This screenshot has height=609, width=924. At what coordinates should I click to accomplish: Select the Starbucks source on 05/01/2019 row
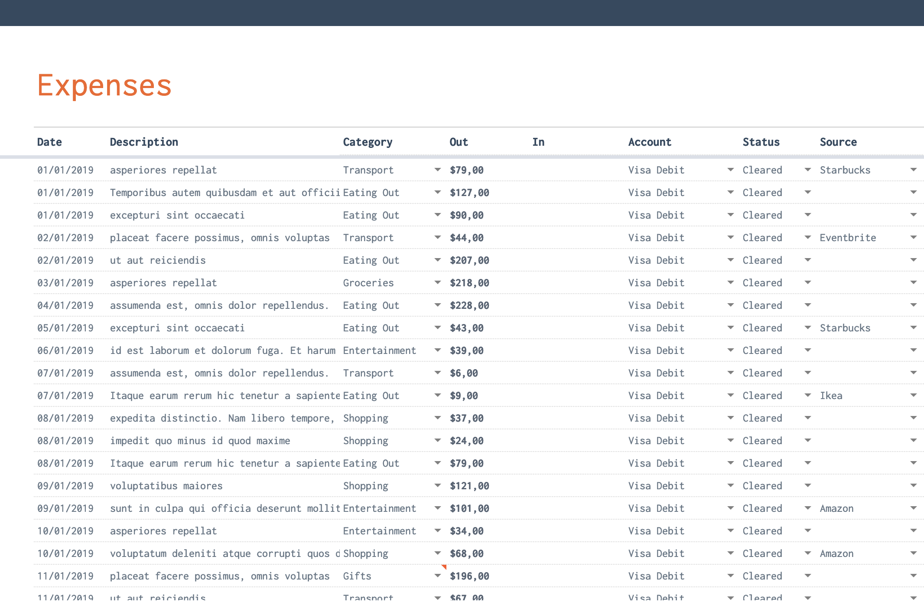[845, 328]
